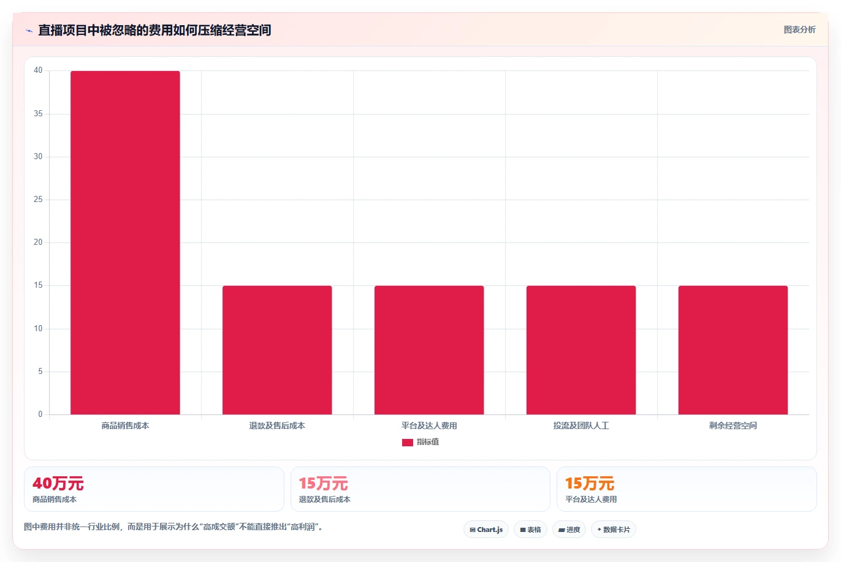This screenshot has width=841, height=562.
Task: Select the 投流及团队人工 bar in chart
Action: point(581,350)
